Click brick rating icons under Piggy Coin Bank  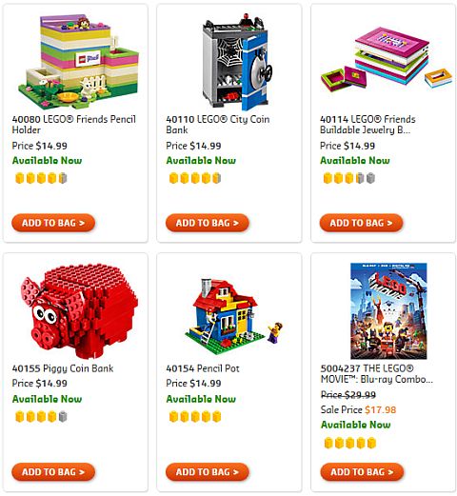(x=41, y=416)
